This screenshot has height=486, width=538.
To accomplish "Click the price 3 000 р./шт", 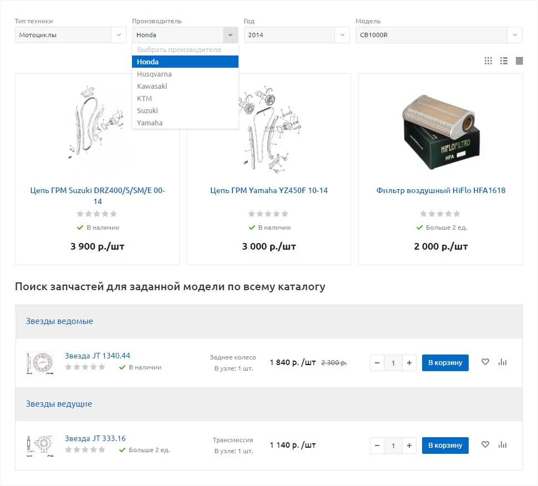I will point(268,246).
